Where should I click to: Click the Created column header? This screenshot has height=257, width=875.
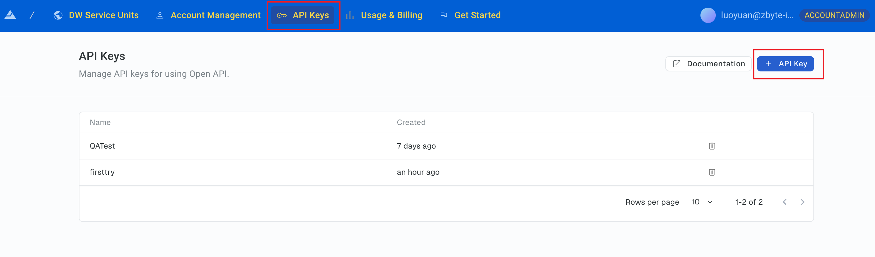tap(411, 122)
